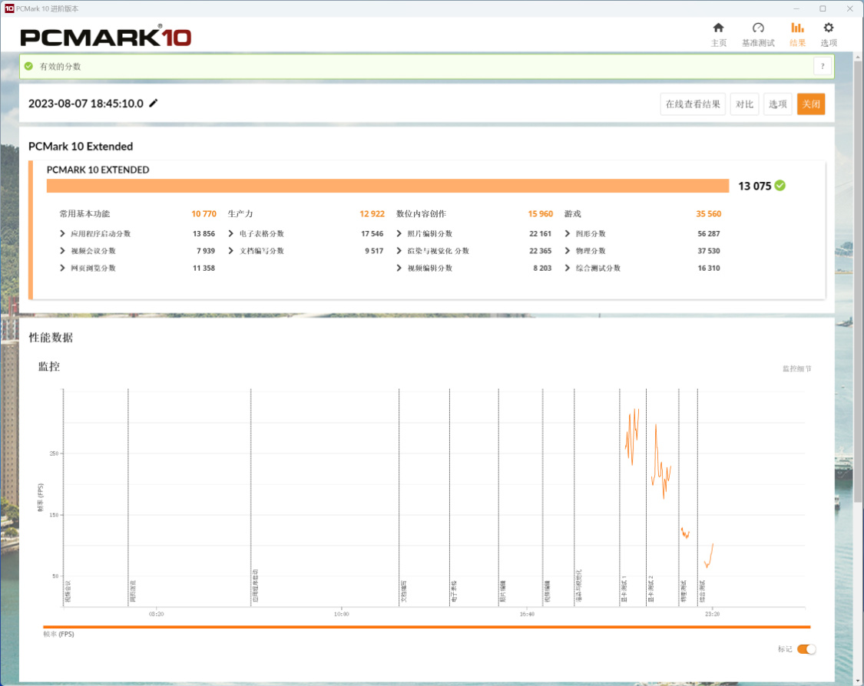
Task: Click the 物理分数 value 37 530
Action: [x=709, y=250]
